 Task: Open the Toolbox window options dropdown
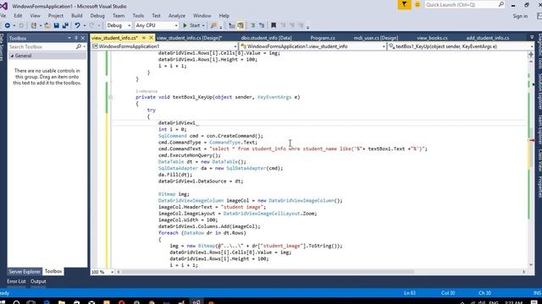[69, 38]
